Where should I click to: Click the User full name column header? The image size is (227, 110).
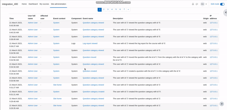coord(31,17)
